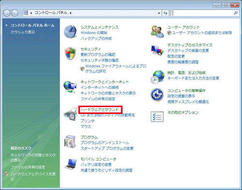The width and height of the screenshot is (242, 190).
Task: Click the プログラムのアンインストール link
Action: point(105,142)
